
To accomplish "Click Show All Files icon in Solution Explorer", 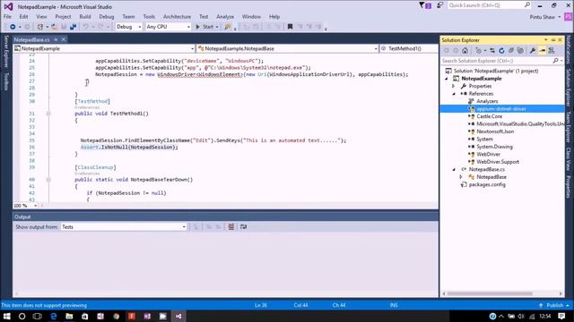I will pyautogui.click(x=520, y=51).
